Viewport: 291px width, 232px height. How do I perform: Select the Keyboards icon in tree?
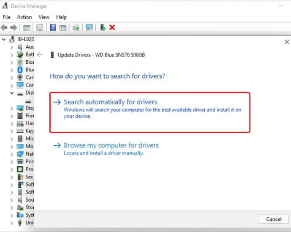point(20,131)
